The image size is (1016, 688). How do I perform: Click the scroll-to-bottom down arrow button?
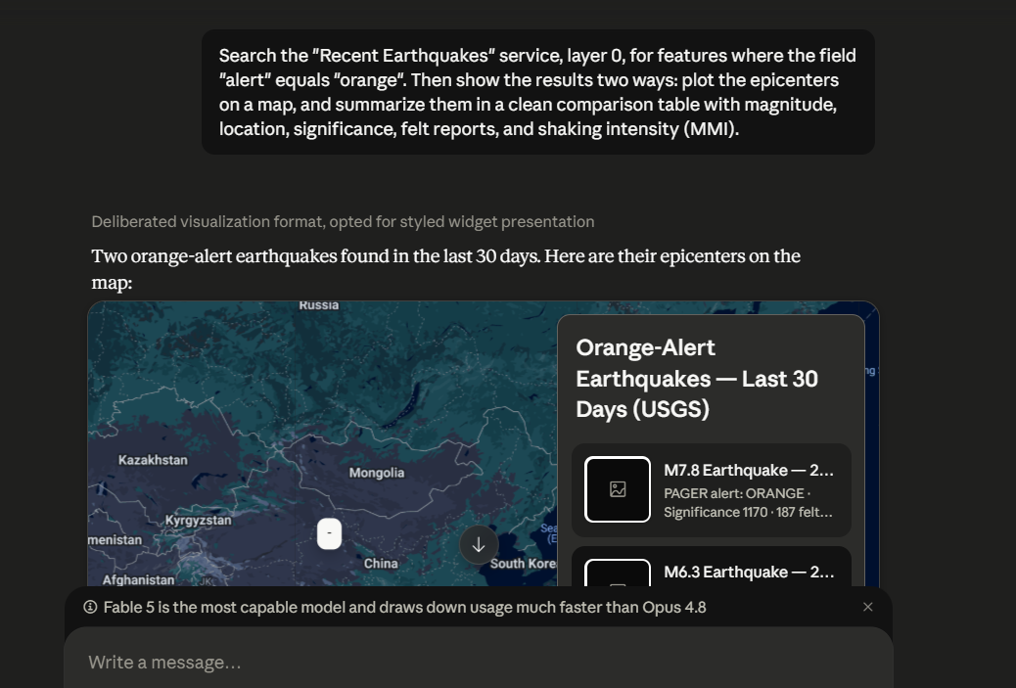479,545
